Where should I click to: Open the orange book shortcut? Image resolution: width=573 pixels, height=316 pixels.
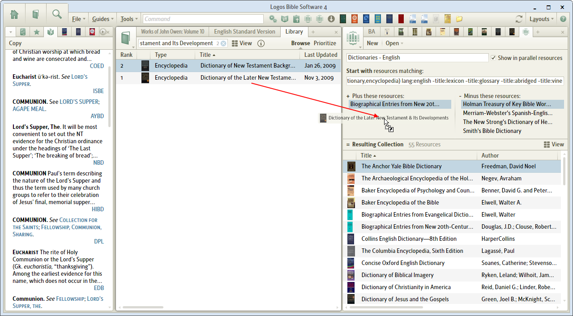tap(355, 19)
